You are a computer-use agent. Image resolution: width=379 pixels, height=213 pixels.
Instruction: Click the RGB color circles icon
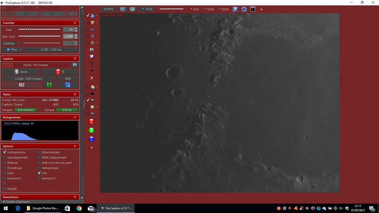92,87
